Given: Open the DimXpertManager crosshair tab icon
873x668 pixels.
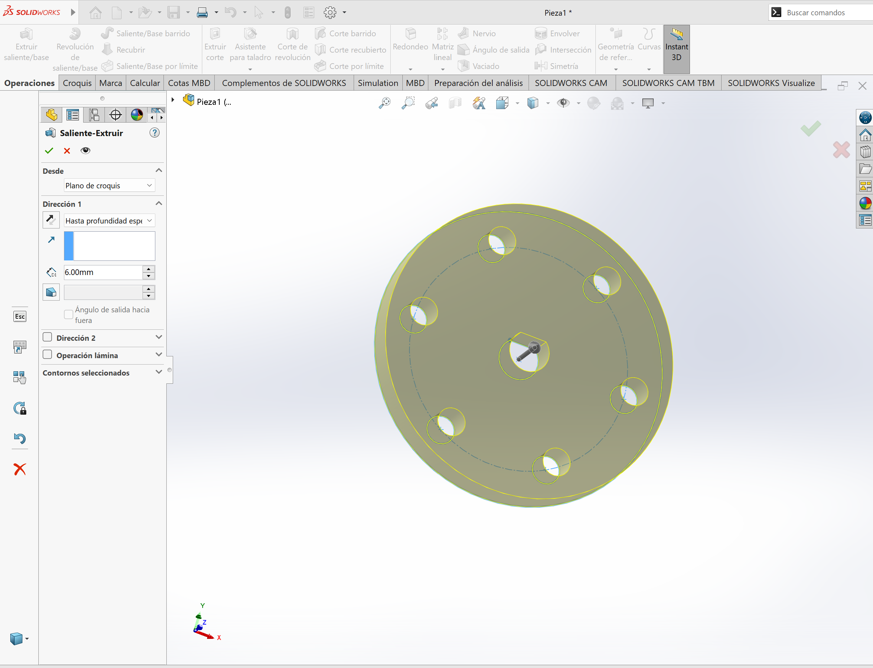Looking at the screenshot, I should (x=115, y=115).
